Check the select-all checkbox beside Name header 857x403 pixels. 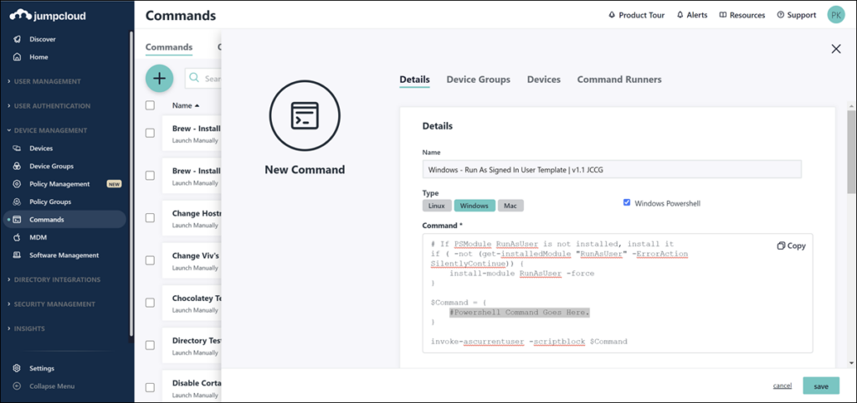tap(151, 105)
